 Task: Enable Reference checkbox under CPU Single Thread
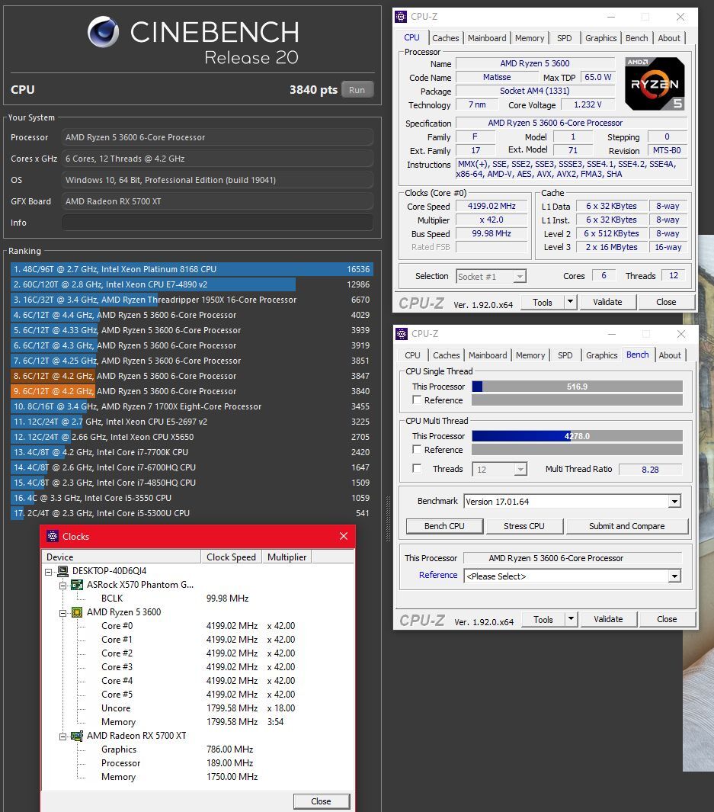pos(417,400)
